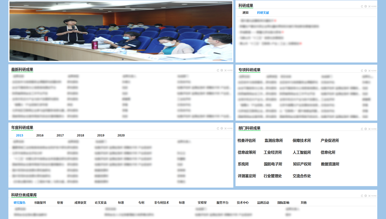
Task: Click the MORE link in 科研成果 panel
Action: (x=373, y=6)
